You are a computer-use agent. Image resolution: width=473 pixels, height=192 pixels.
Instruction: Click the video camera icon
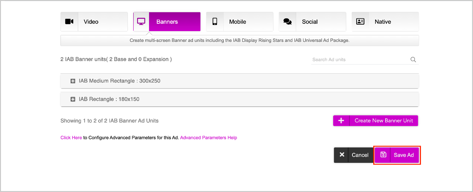69,22
